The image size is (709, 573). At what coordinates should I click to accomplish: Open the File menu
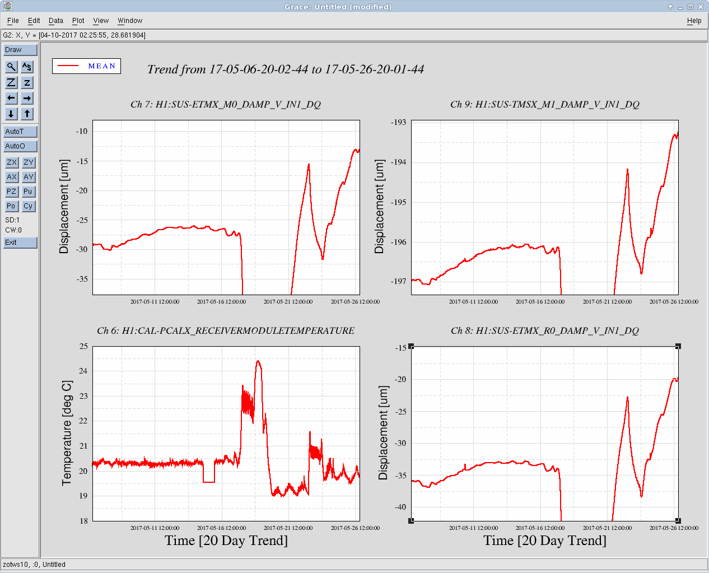click(x=13, y=21)
